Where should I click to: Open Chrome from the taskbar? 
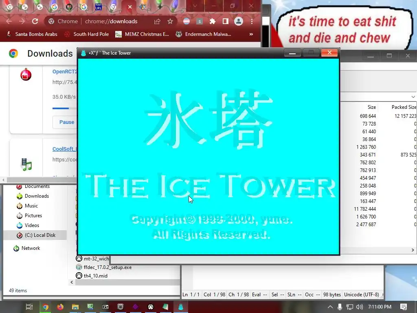click(46, 307)
